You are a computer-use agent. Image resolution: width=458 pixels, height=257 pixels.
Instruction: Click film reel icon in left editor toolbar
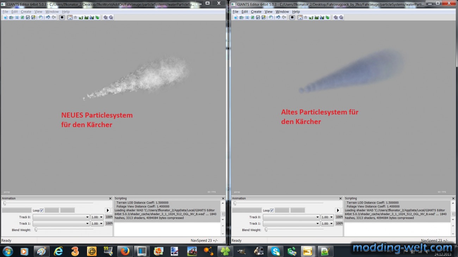click(105, 17)
